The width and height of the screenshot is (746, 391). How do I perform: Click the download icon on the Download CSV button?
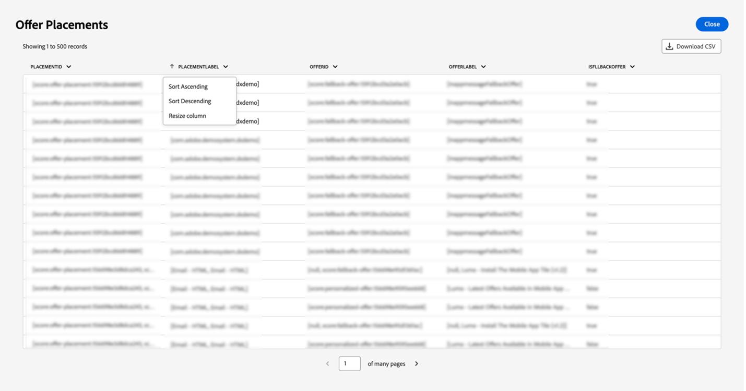(x=670, y=46)
